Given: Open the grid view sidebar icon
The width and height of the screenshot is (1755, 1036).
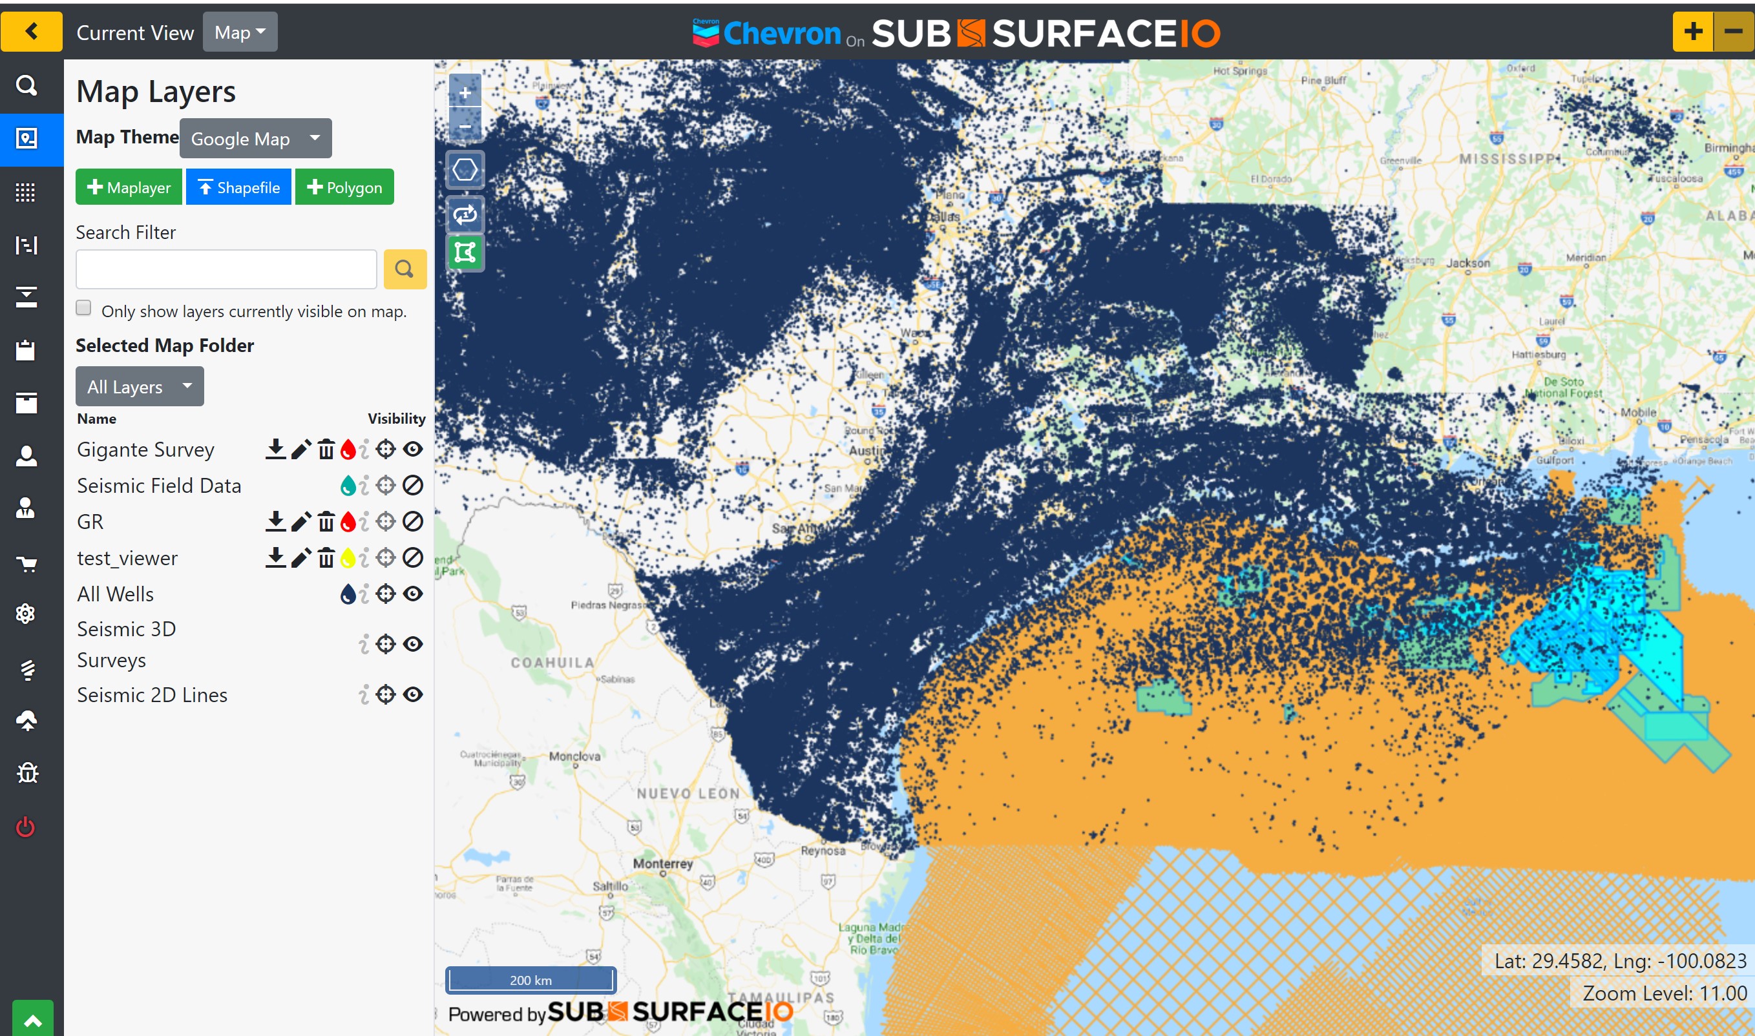Looking at the screenshot, I should pos(26,192).
